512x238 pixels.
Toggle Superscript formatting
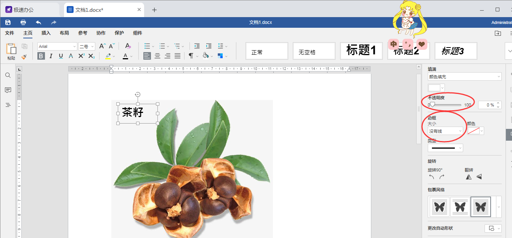pyautogui.click(x=81, y=56)
